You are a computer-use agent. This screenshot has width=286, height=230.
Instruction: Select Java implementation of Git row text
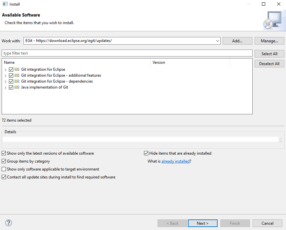[x=45, y=87]
